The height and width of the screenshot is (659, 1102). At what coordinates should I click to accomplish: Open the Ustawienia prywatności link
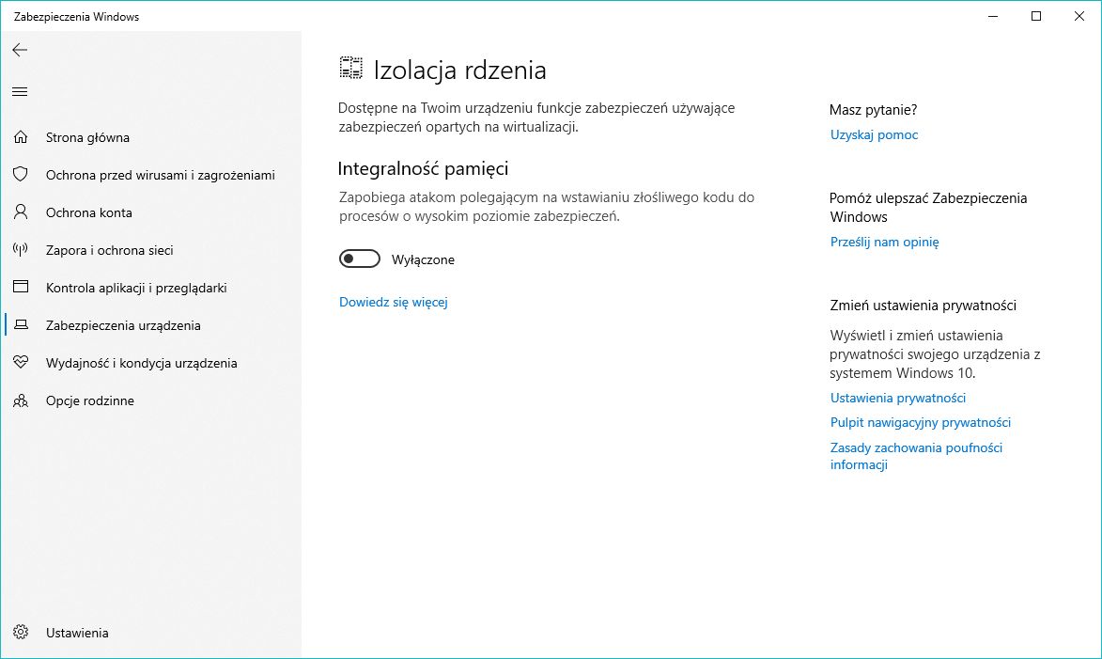[x=897, y=398]
